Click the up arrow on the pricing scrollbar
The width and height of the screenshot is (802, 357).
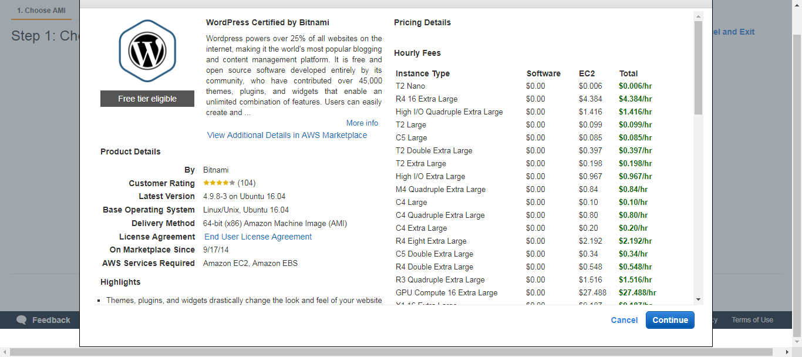click(x=697, y=16)
